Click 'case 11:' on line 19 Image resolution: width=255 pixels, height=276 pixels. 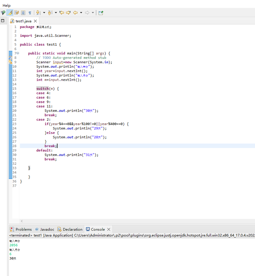pyautogui.click(x=45, y=106)
